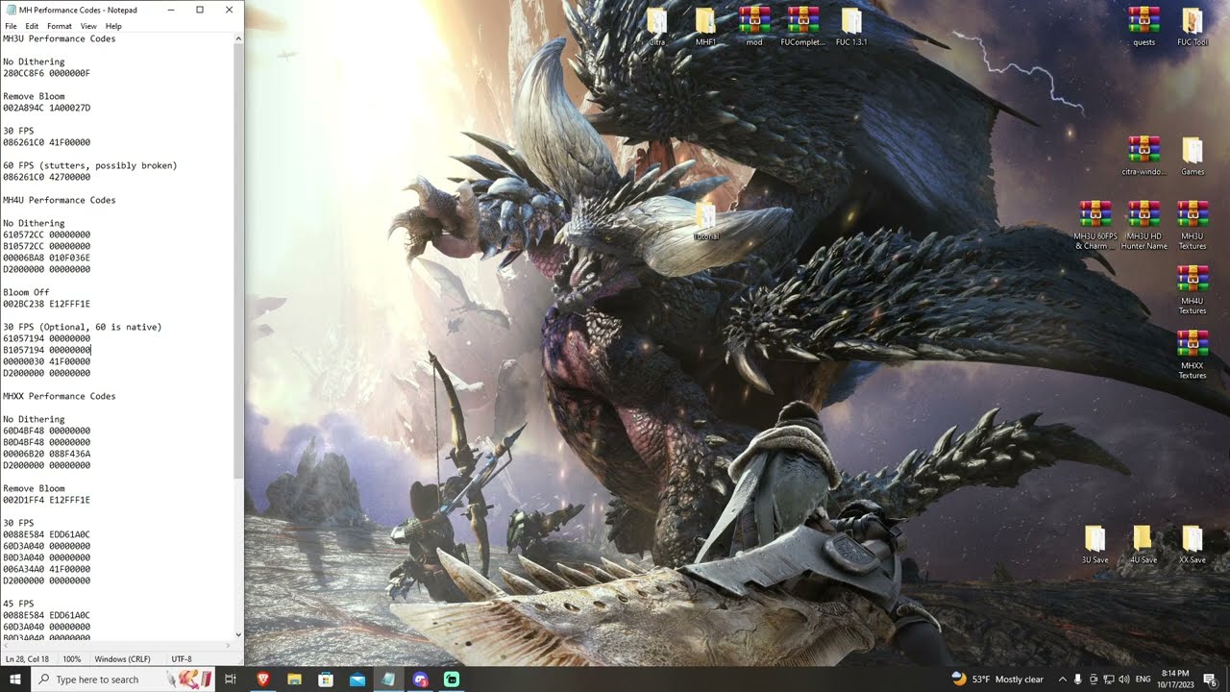Open the green app taskbar icon
This screenshot has height=692, width=1230.
(452, 680)
